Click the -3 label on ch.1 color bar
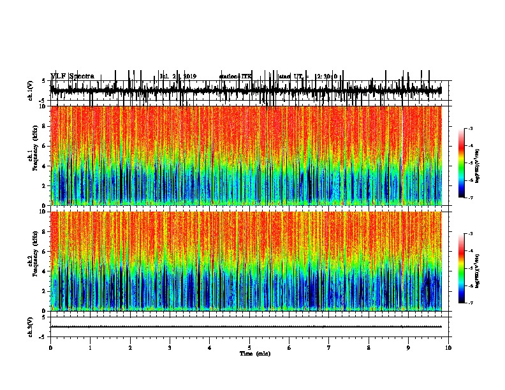The image size is (505, 390). (x=470, y=128)
